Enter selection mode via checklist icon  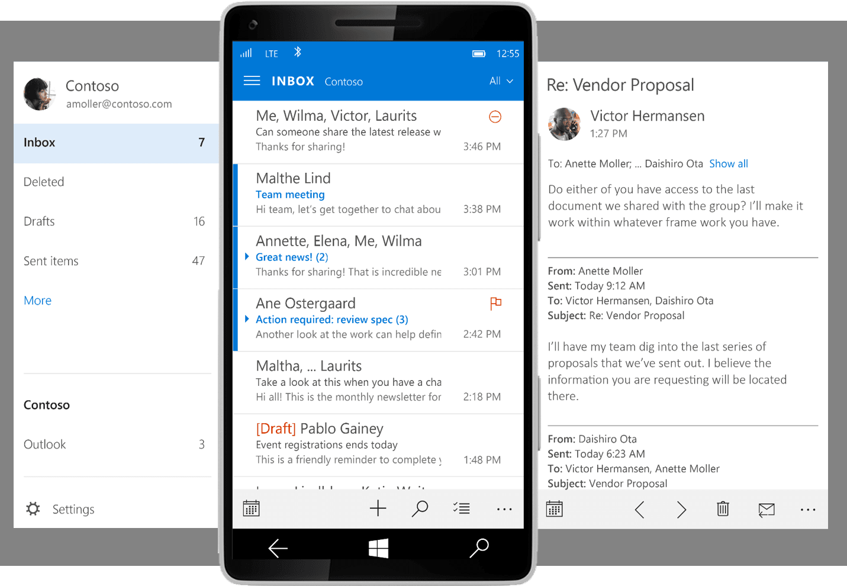(x=461, y=508)
